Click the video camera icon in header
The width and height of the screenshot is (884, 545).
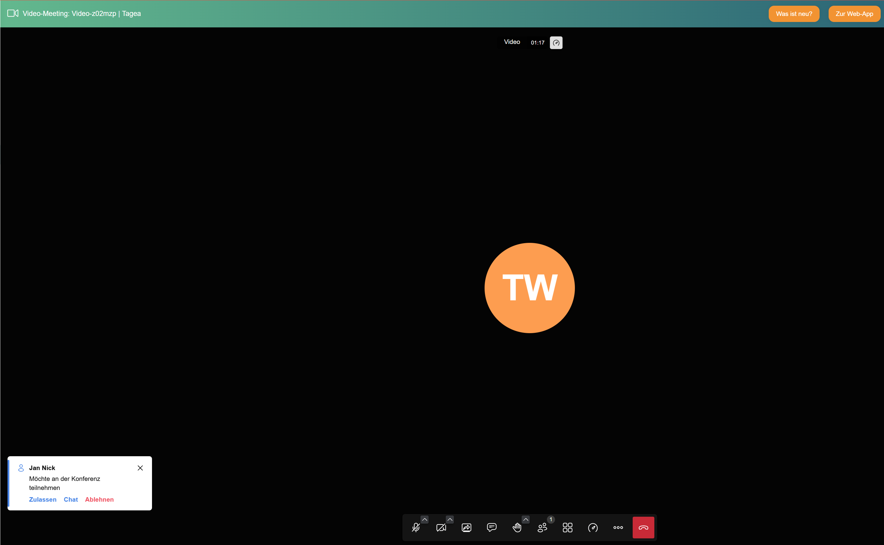(x=13, y=13)
